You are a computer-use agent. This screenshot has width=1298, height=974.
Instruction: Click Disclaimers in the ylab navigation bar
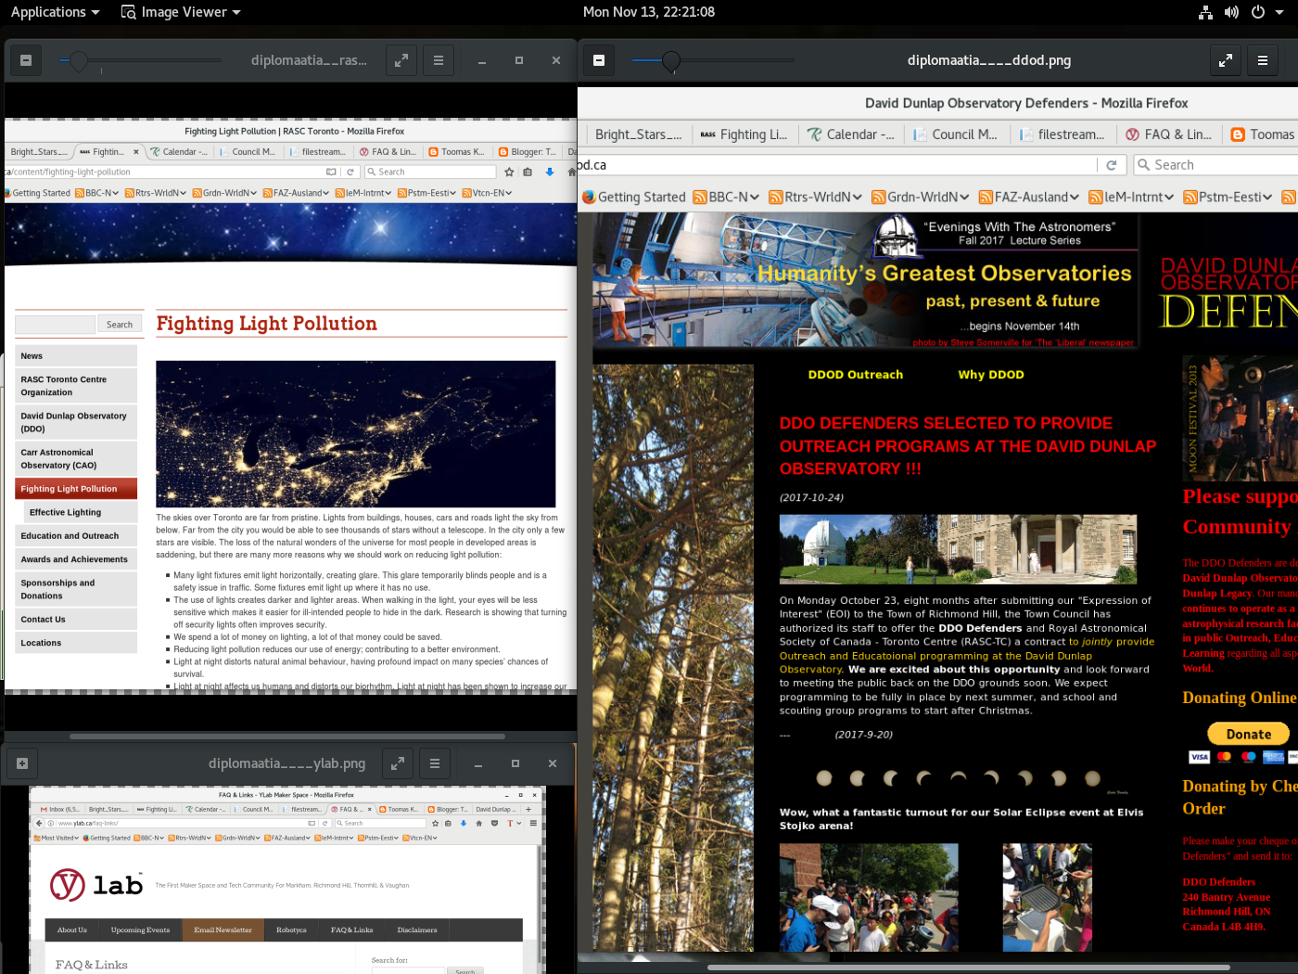[417, 930]
